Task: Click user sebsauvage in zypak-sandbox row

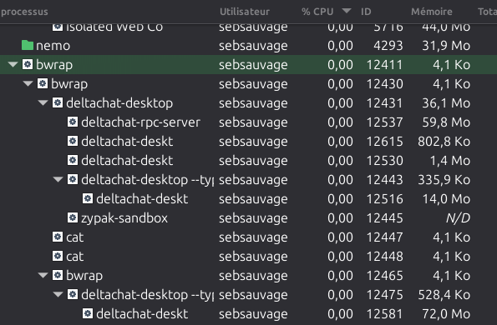Action: [253, 218]
